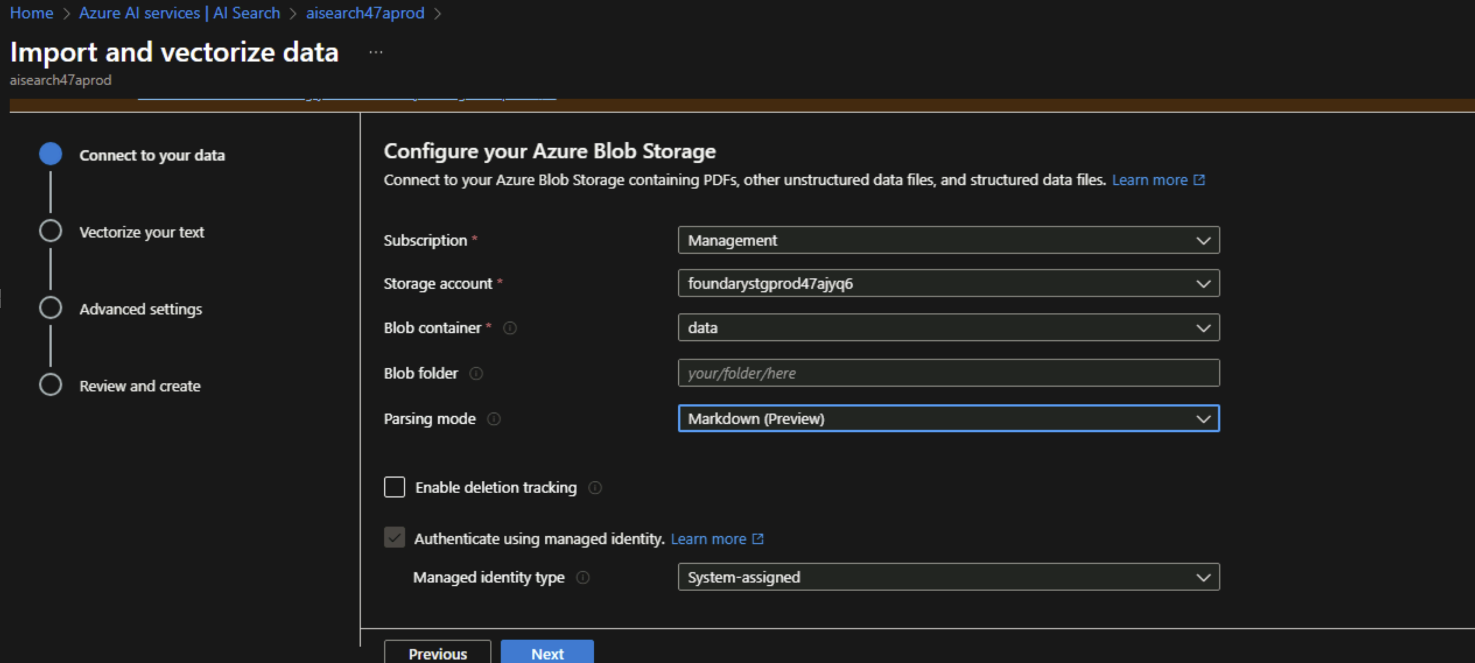Open the external link icon after the top Learn more
This screenshot has width=1475, height=663.
pyautogui.click(x=1199, y=180)
